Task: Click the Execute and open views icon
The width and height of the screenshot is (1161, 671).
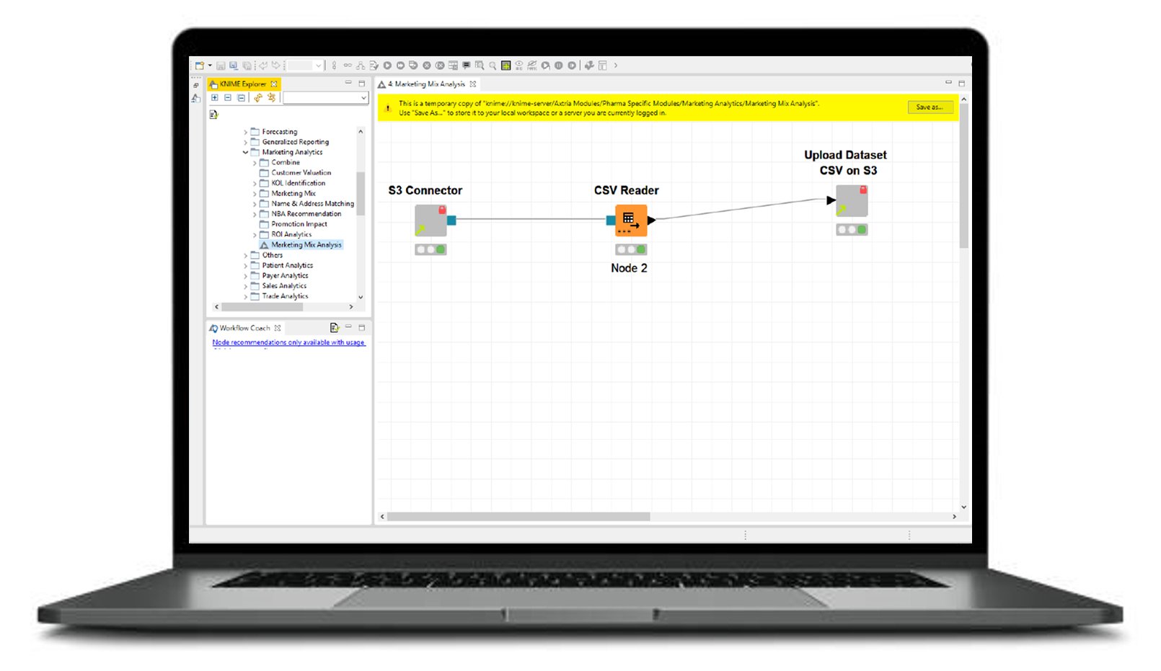Action: coord(412,66)
